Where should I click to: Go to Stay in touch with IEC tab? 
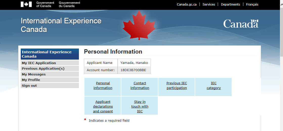140,106
